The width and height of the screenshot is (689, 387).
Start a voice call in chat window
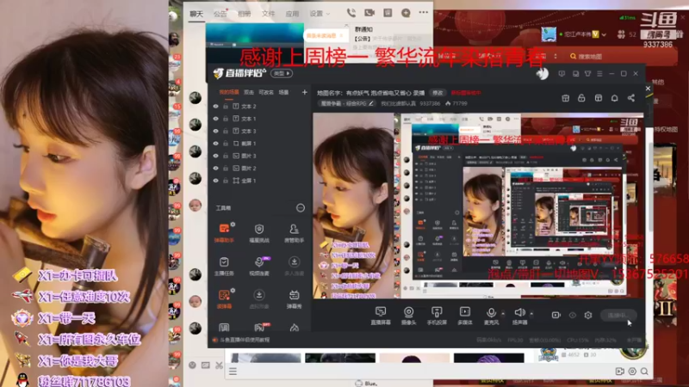point(351,13)
